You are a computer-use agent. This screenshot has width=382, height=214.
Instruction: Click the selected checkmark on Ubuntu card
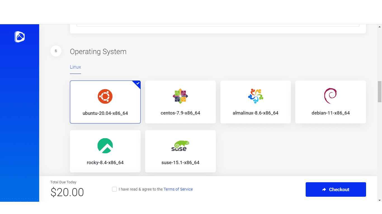(138, 83)
